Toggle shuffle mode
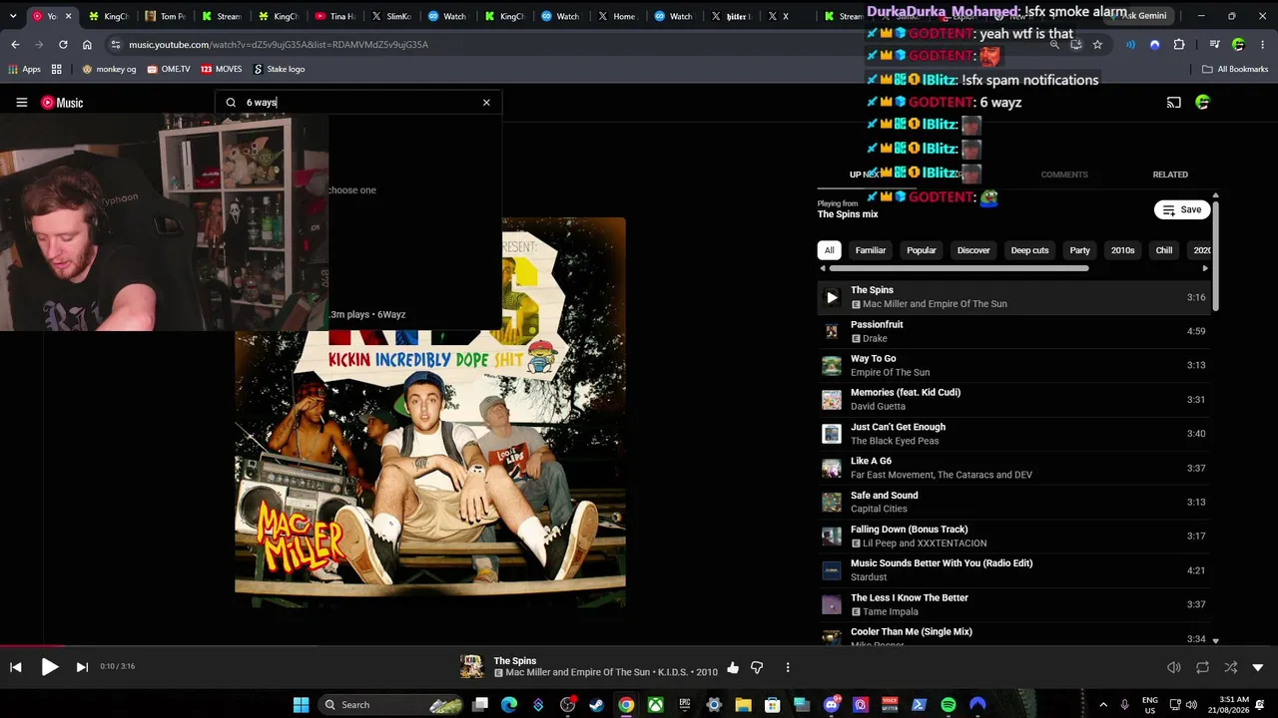Viewport: 1278px width, 718px height. click(x=1230, y=667)
